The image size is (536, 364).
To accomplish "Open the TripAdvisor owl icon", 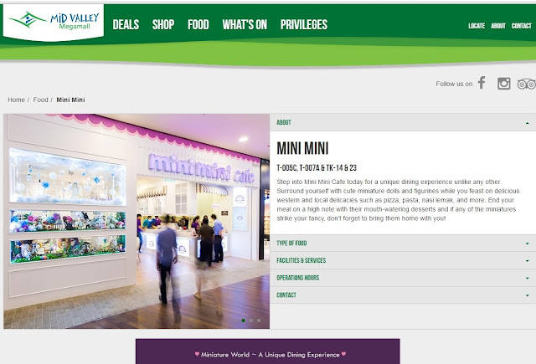I will (527, 84).
